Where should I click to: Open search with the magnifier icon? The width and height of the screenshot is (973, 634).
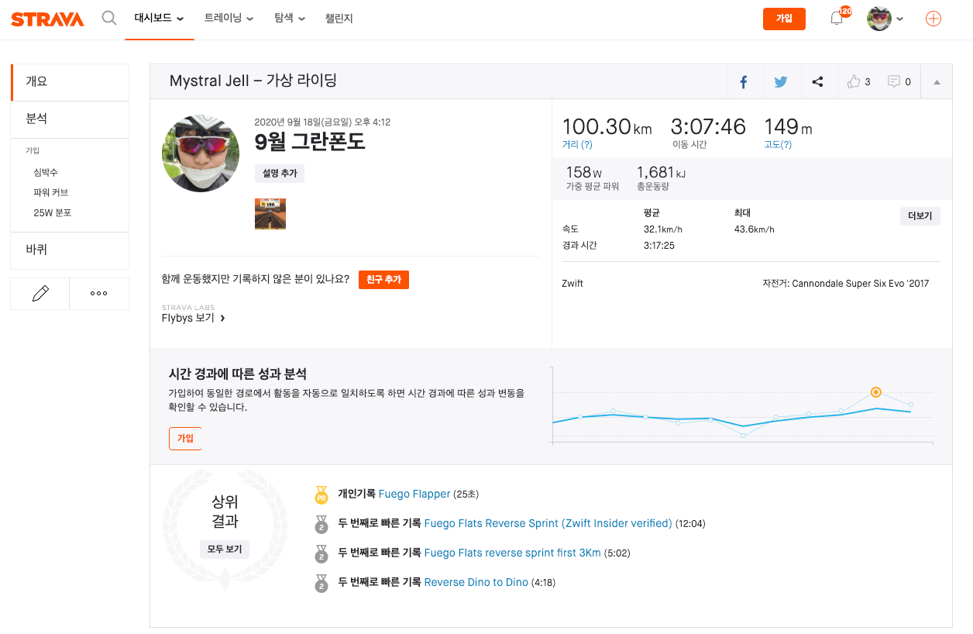[x=109, y=19]
